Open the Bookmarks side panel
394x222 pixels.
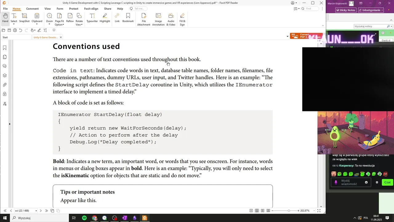pyautogui.click(x=5, y=48)
